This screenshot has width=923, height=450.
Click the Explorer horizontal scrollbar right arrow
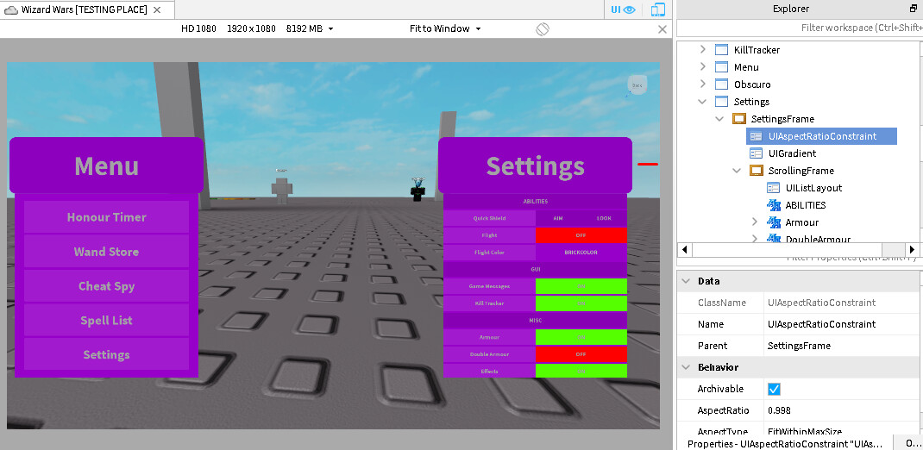coord(912,249)
